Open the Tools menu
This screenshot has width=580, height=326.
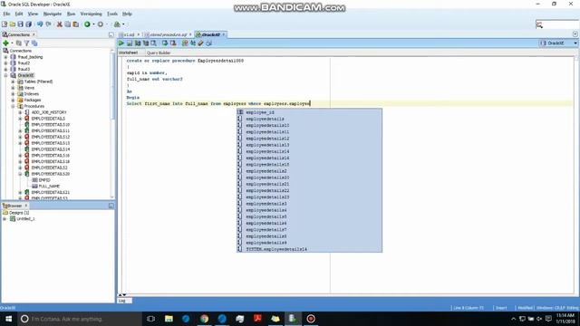[112, 14]
